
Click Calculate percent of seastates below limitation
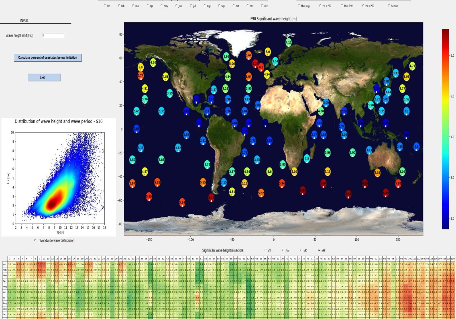coord(48,58)
